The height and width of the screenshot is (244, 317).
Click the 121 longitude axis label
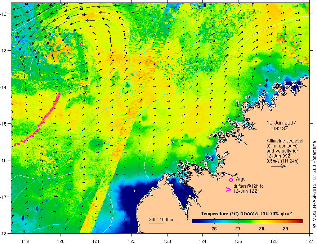(x=96, y=241)
